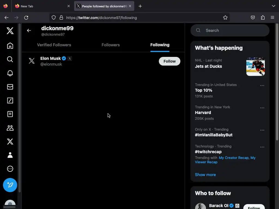Open Profile person icon

(x=10, y=155)
